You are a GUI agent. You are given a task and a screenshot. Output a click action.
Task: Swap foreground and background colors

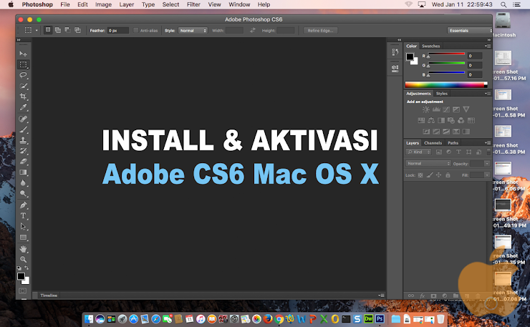26,268
